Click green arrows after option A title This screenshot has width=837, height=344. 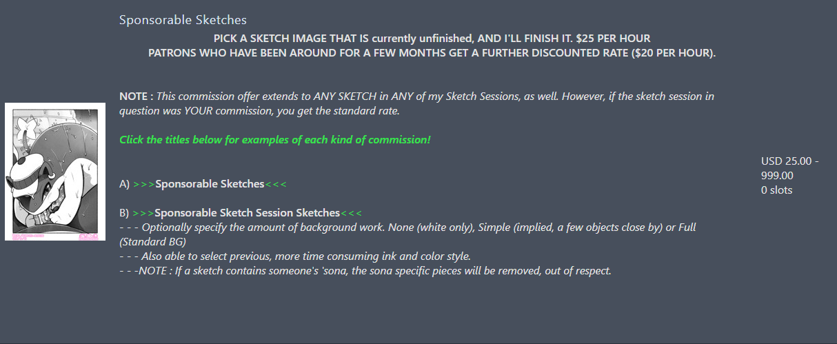click(275, 184)
